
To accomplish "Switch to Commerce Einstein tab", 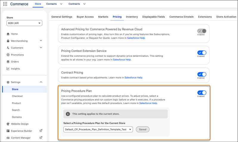I will coord(181,17).
